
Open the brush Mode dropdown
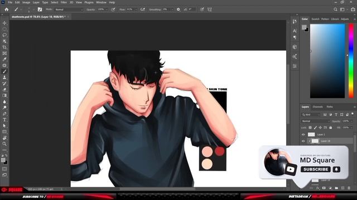point(69,9)
